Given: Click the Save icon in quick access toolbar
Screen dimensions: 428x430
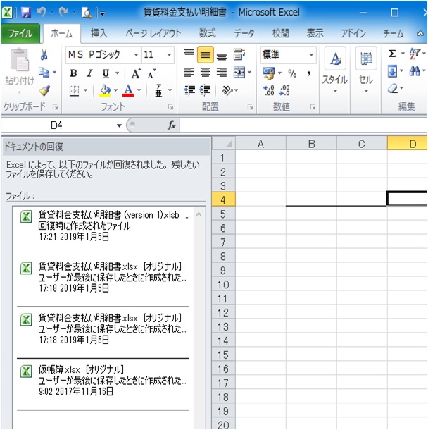Looking at the screenshot, I should tap(26, 13).
